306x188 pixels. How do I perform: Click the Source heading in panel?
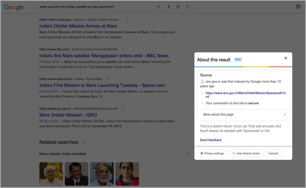pos(206,75)
